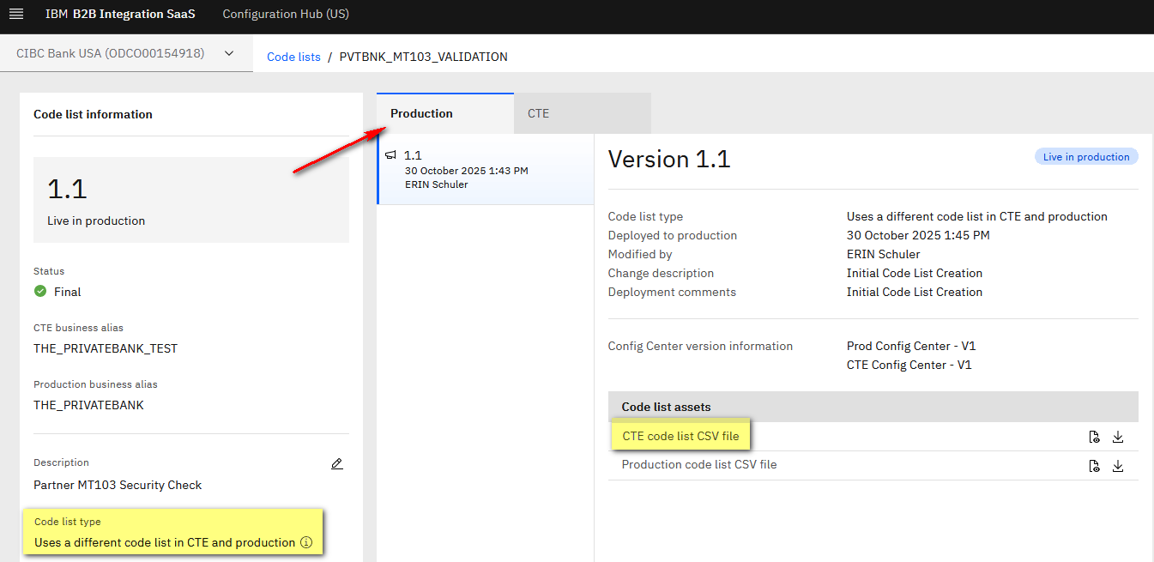This screenshot has width=1154, height=562.
Task: Click the PVTBNK_MT103_VALIDATION breadcrumb text
Action: point(423,57)
